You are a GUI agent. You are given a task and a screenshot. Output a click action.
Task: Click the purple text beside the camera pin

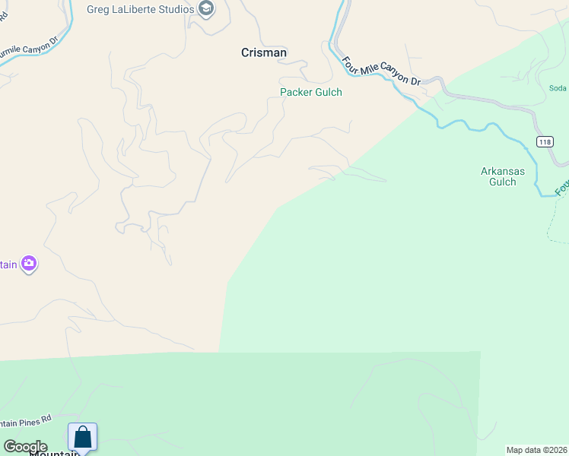8,264
